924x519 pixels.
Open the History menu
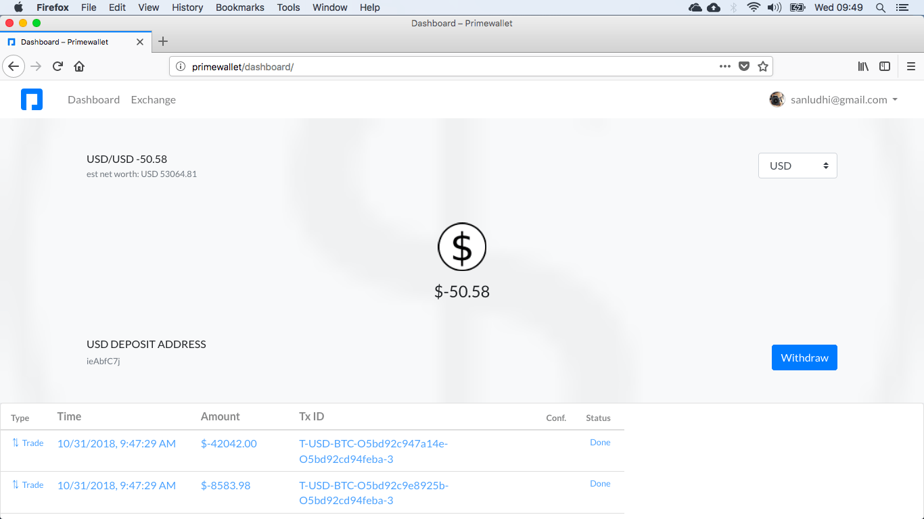pyautogui.click(x=187, y=7)
